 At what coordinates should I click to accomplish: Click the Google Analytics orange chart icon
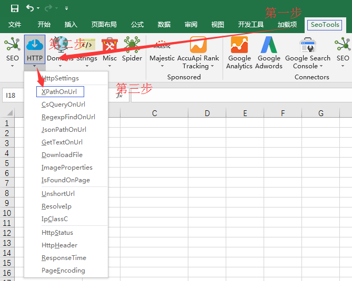click(x=239, y=45)
